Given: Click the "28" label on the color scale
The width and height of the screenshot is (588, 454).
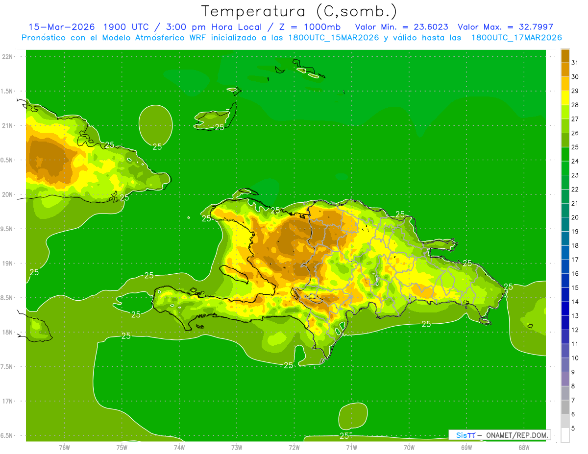Looking at the screenshot, I should 575,105.
